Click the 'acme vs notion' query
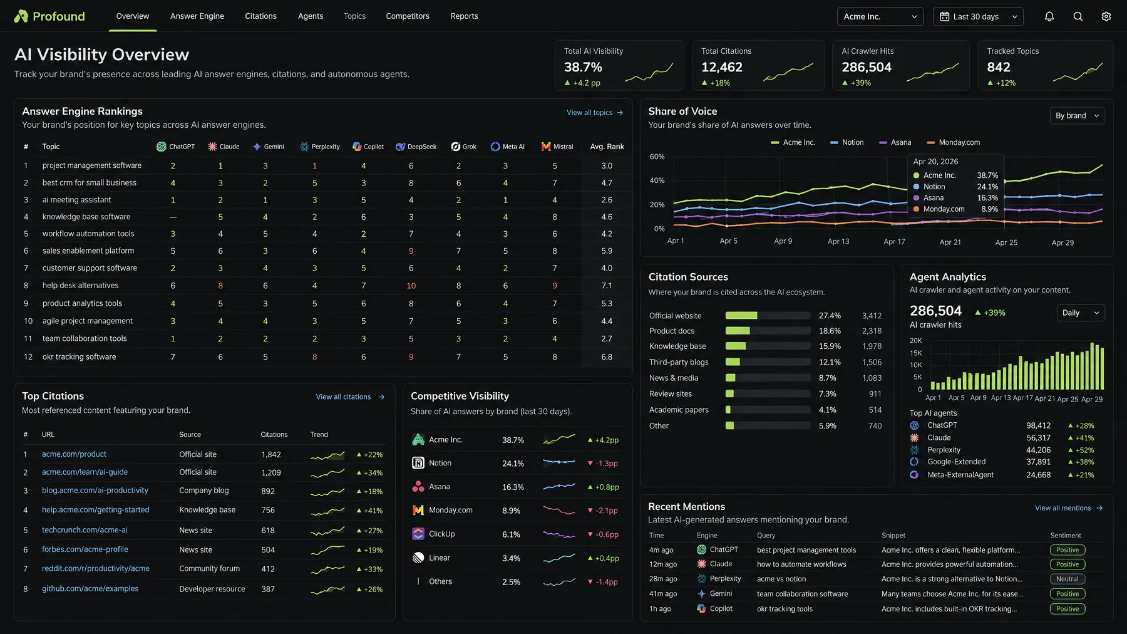Image resolution: width=1127 pixels, height=634 pixels. click(x=781, y=579)
